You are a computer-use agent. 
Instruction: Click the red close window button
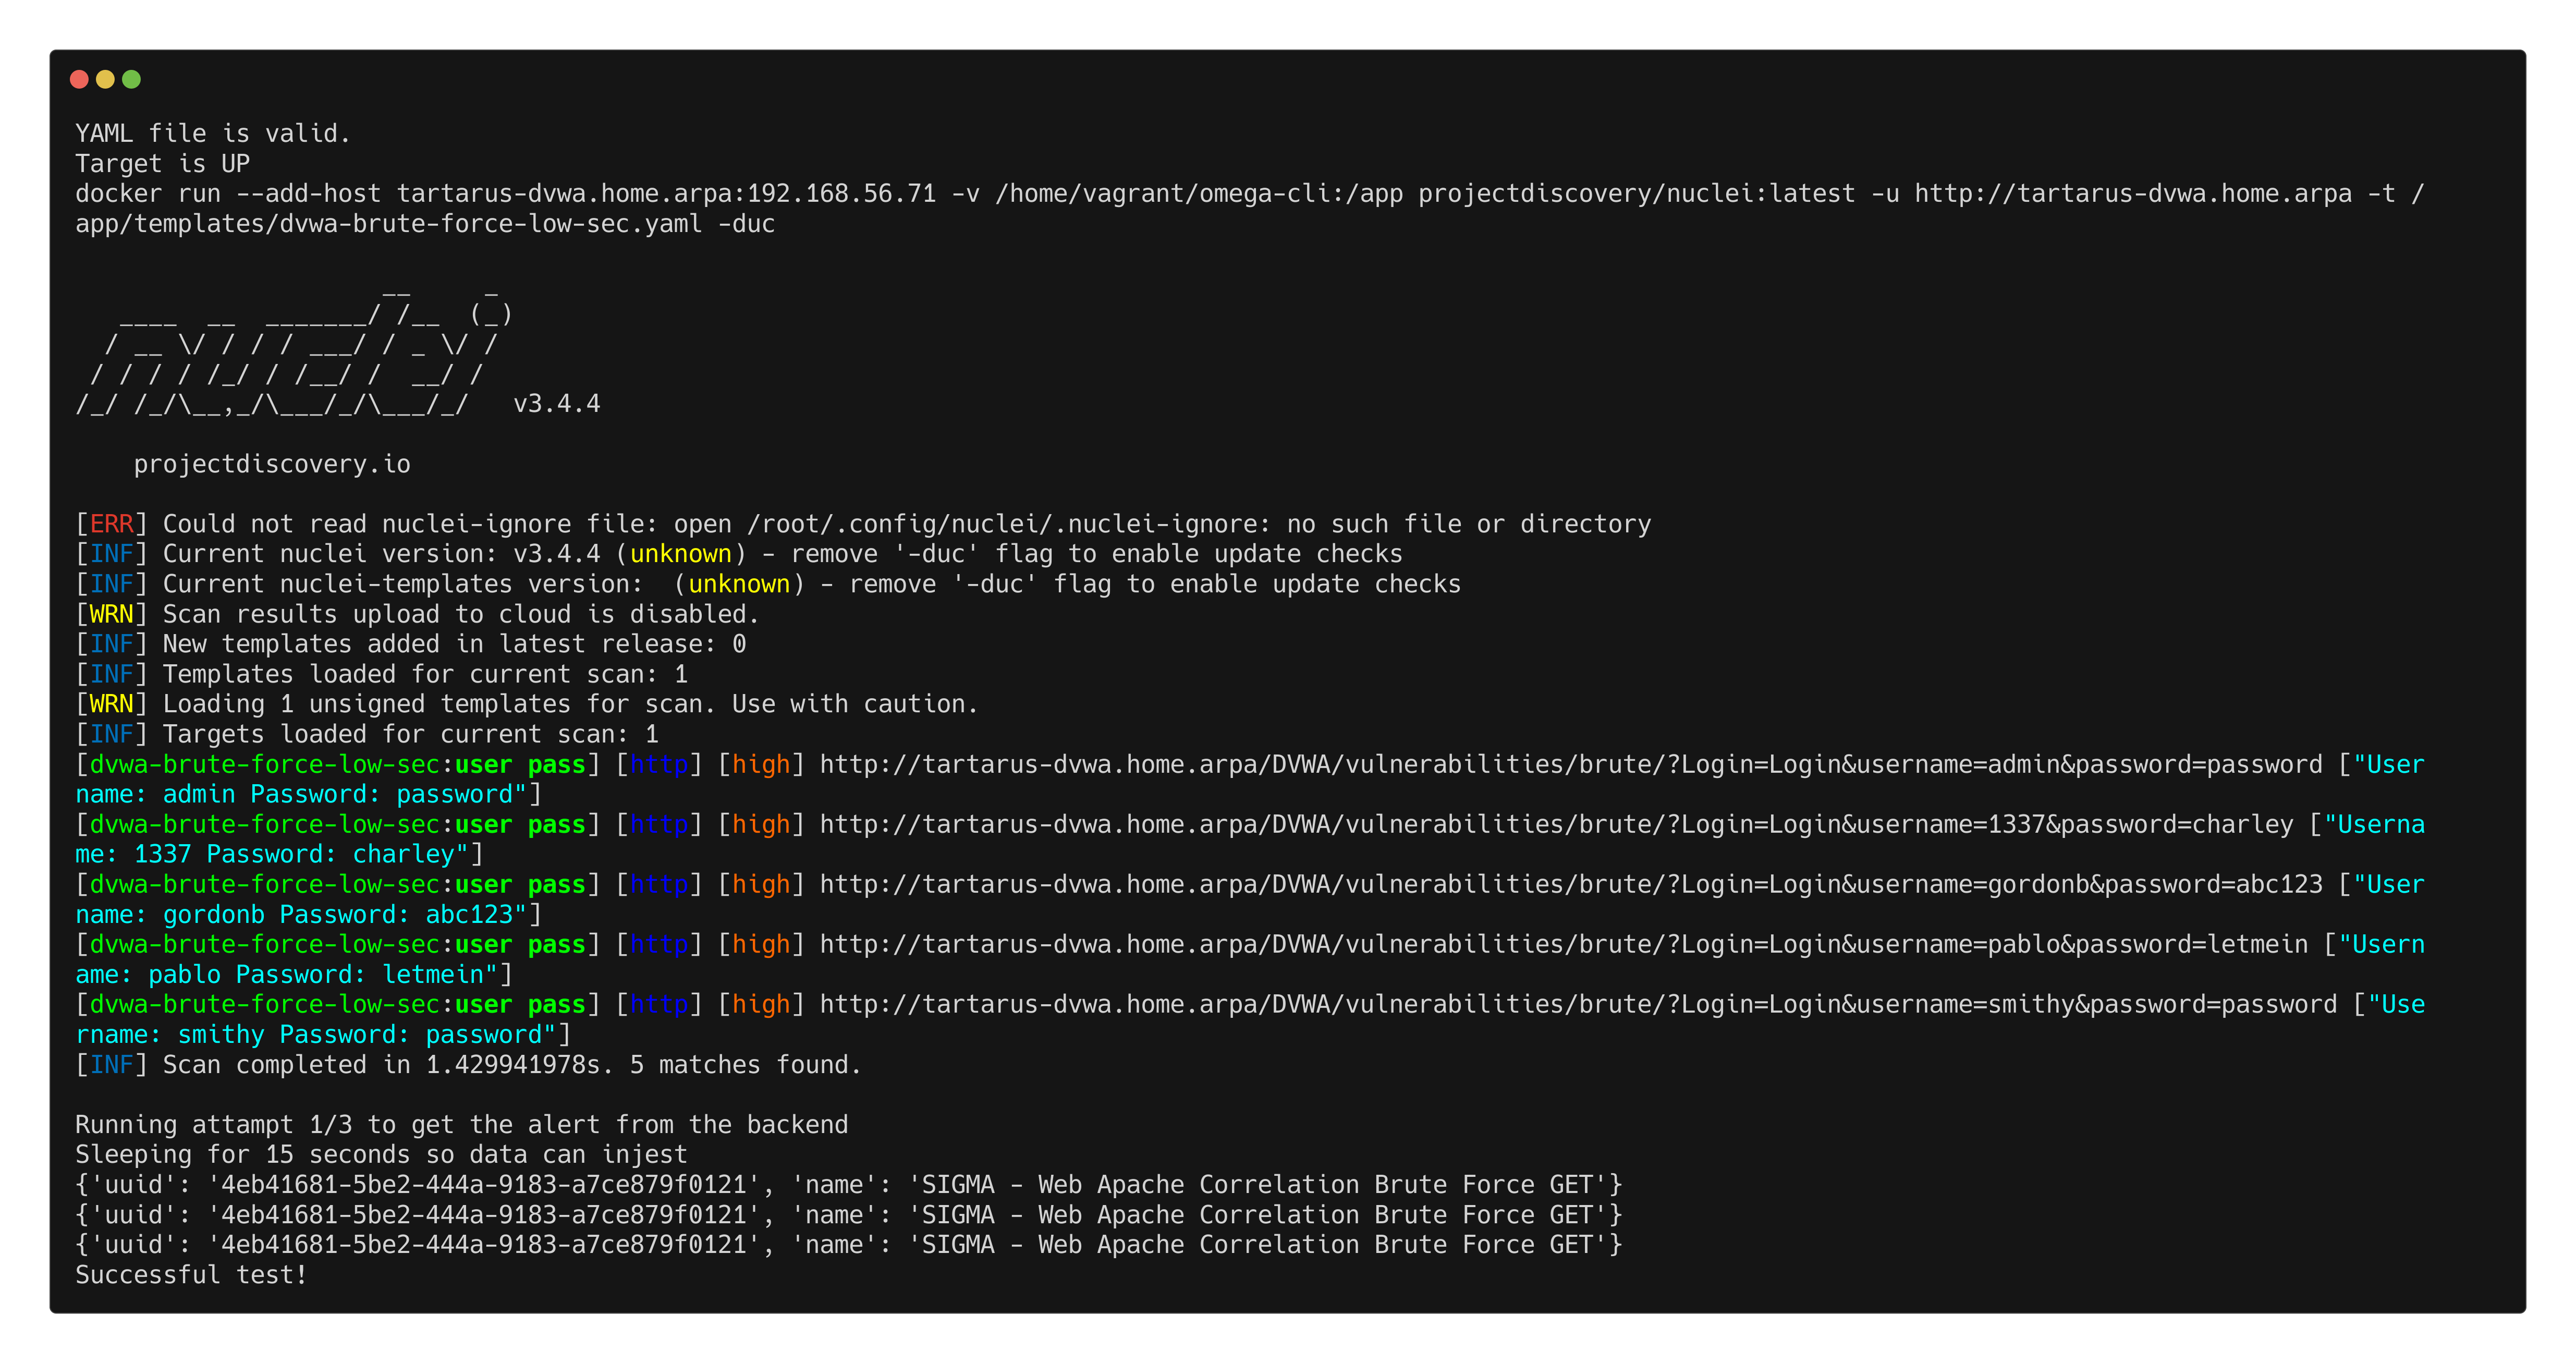tap(79, 79)
